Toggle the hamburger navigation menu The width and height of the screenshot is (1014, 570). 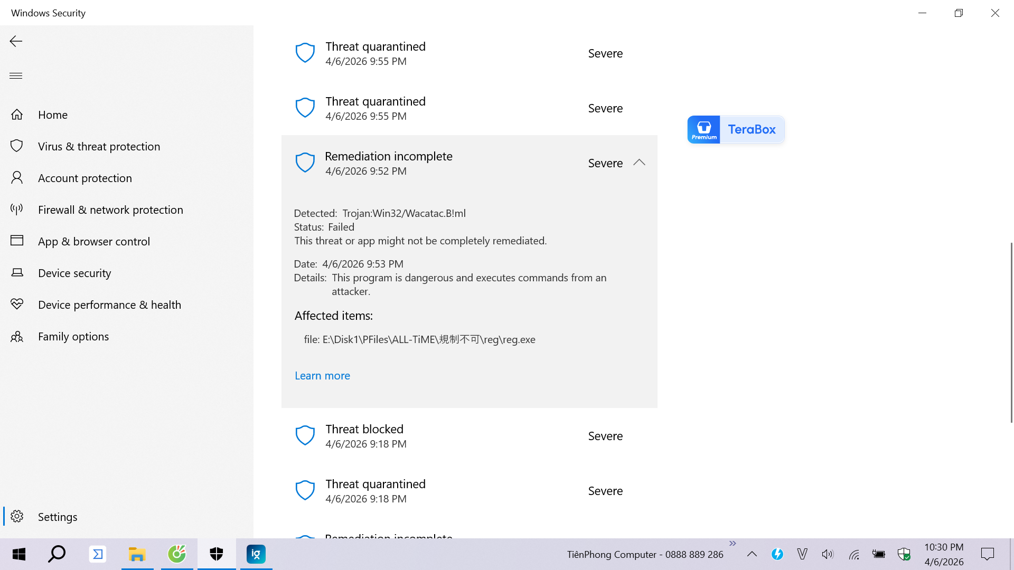click(x=16, y=75)
